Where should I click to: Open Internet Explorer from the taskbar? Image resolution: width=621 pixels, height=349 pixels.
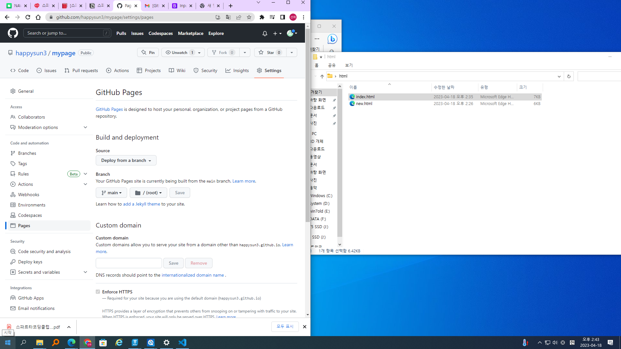(119, 343)
